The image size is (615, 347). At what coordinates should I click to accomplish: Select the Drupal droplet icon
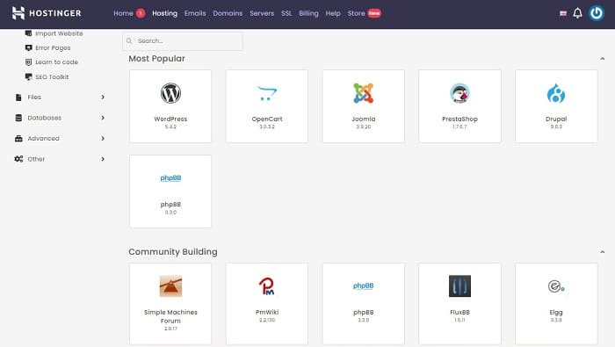coord(556,93)
